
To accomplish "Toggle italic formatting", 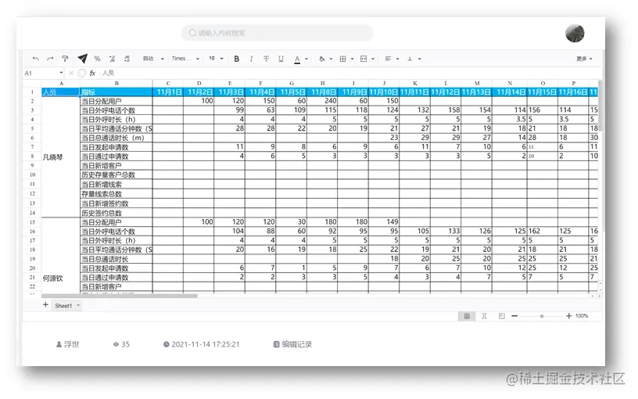I will [x=251, y=59].
